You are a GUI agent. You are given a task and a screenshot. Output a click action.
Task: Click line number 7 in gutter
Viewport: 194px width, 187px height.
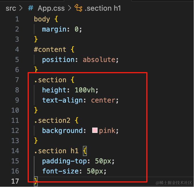click(17, 80)
